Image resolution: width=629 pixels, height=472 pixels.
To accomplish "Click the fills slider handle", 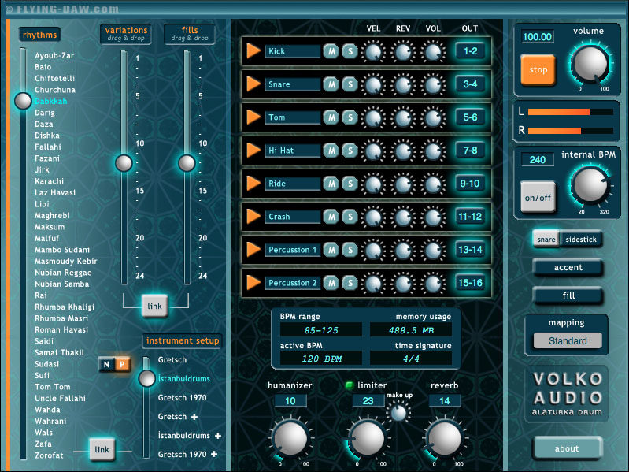I will [x=187, y=163].
